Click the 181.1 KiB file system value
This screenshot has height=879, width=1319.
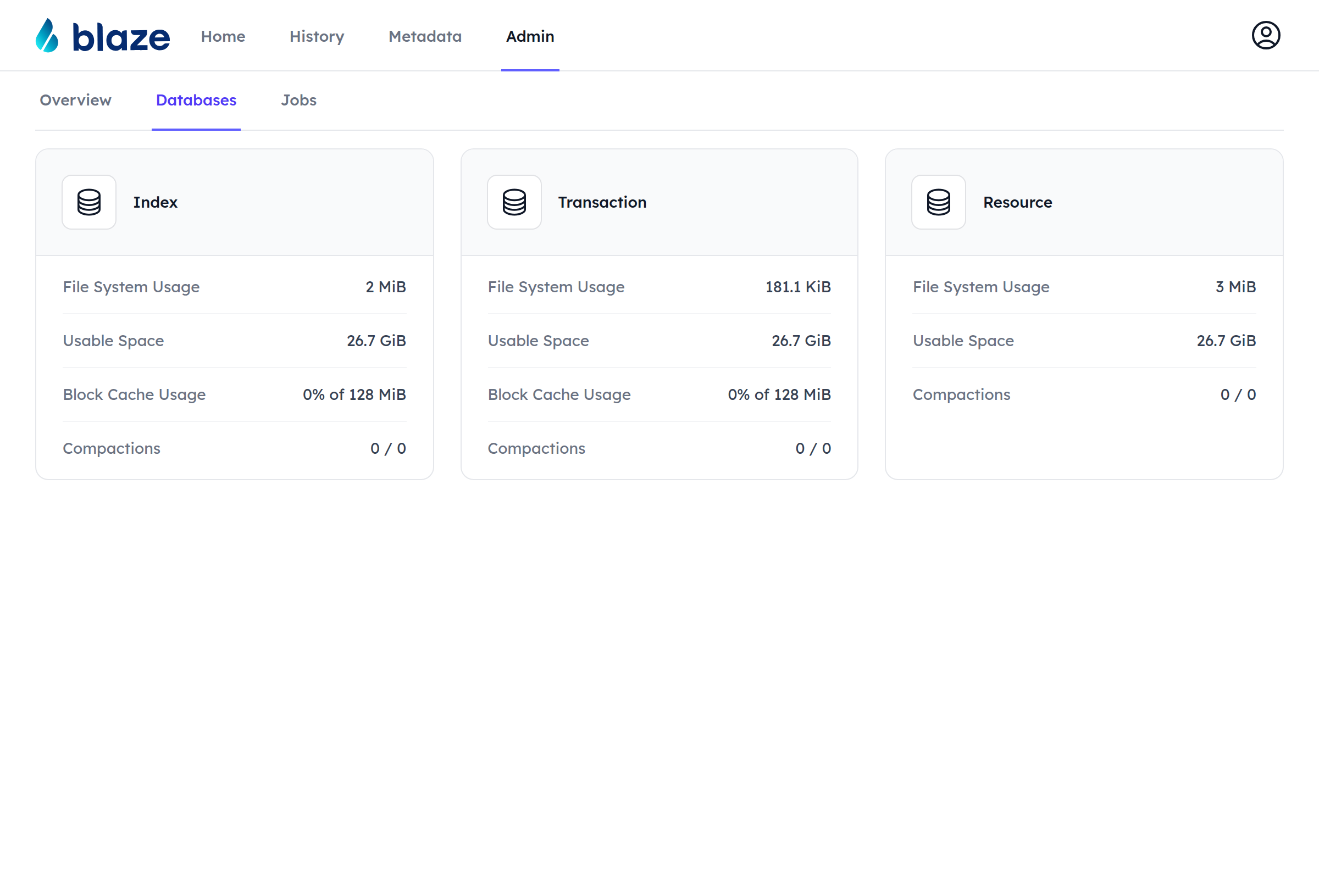click(x=798, y=287)
